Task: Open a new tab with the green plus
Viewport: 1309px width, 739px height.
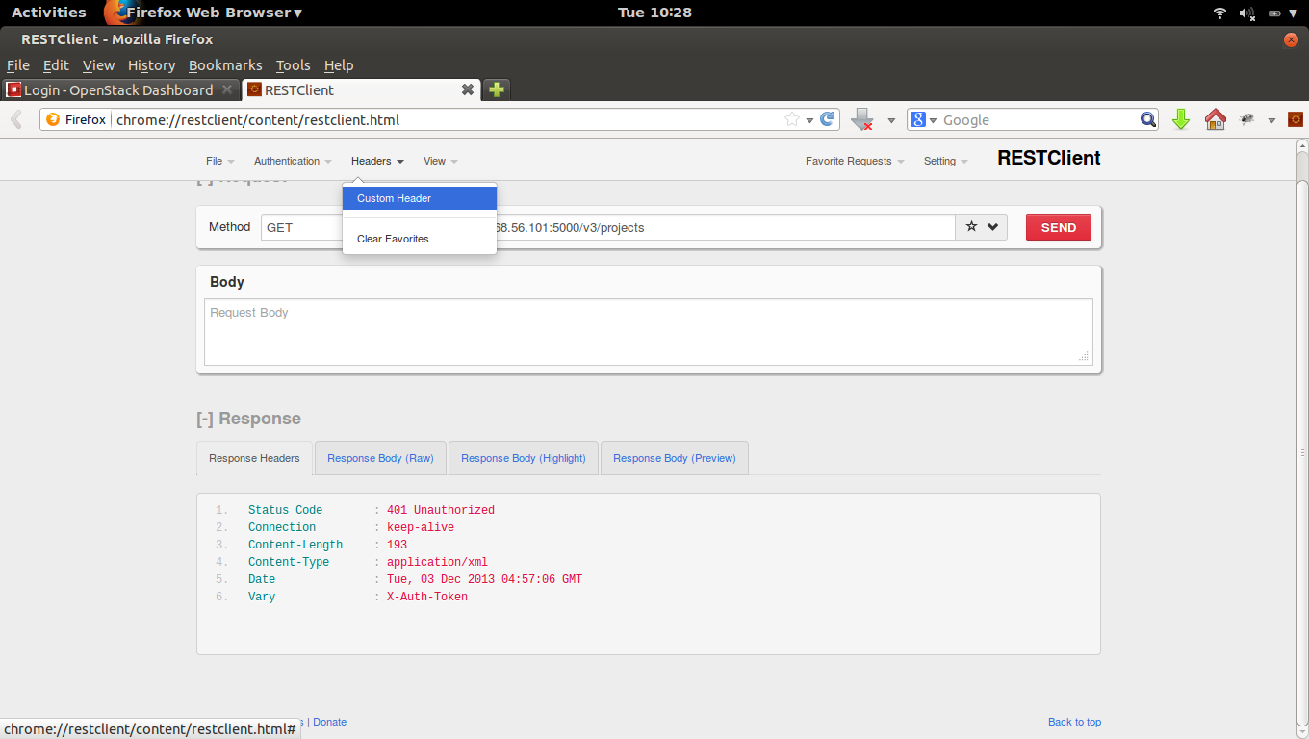Action: coord(496,89)
